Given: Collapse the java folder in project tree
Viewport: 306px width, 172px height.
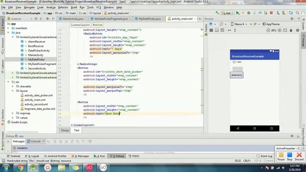Looking at the screenshot, I should tap(9, 32).
